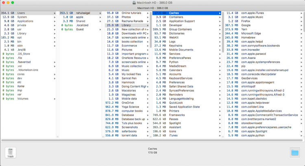Expand the System folder arrow

54,17
